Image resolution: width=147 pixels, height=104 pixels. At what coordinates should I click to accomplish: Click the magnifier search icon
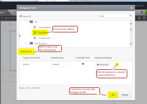click(130, 15)
